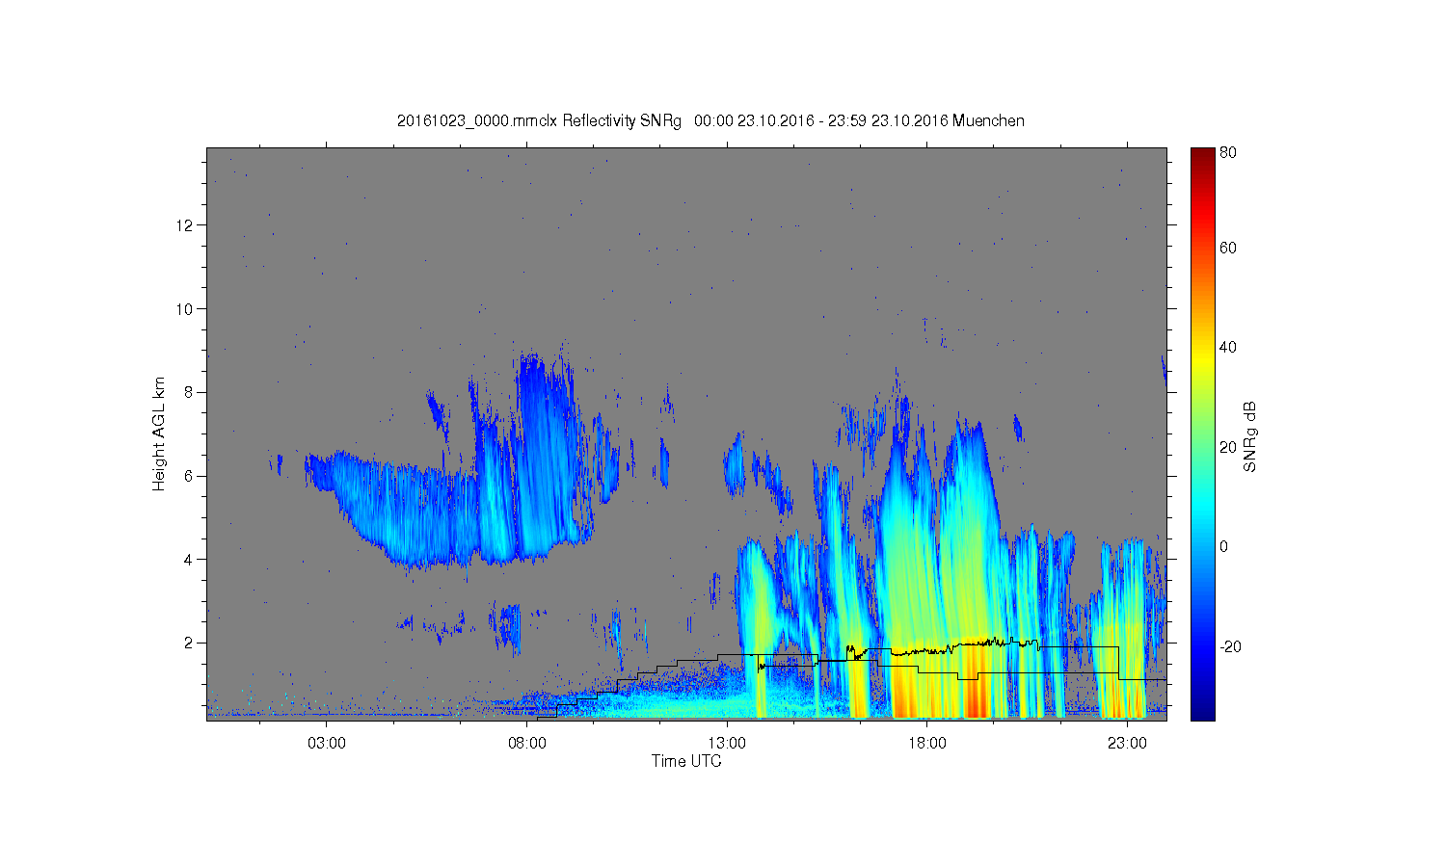Click the '13:00' time tick label
The width and height of the screenshot is (1446, 867).
(x=727, y=744)
